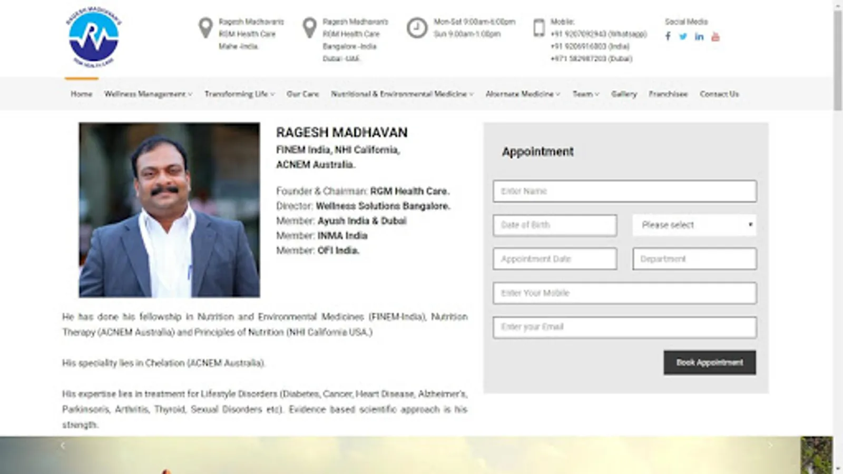The width and height of the screenshot is (843, 474).
Task: Open the Our Care page
Action: pyautogui.click(x=303, y=94)
